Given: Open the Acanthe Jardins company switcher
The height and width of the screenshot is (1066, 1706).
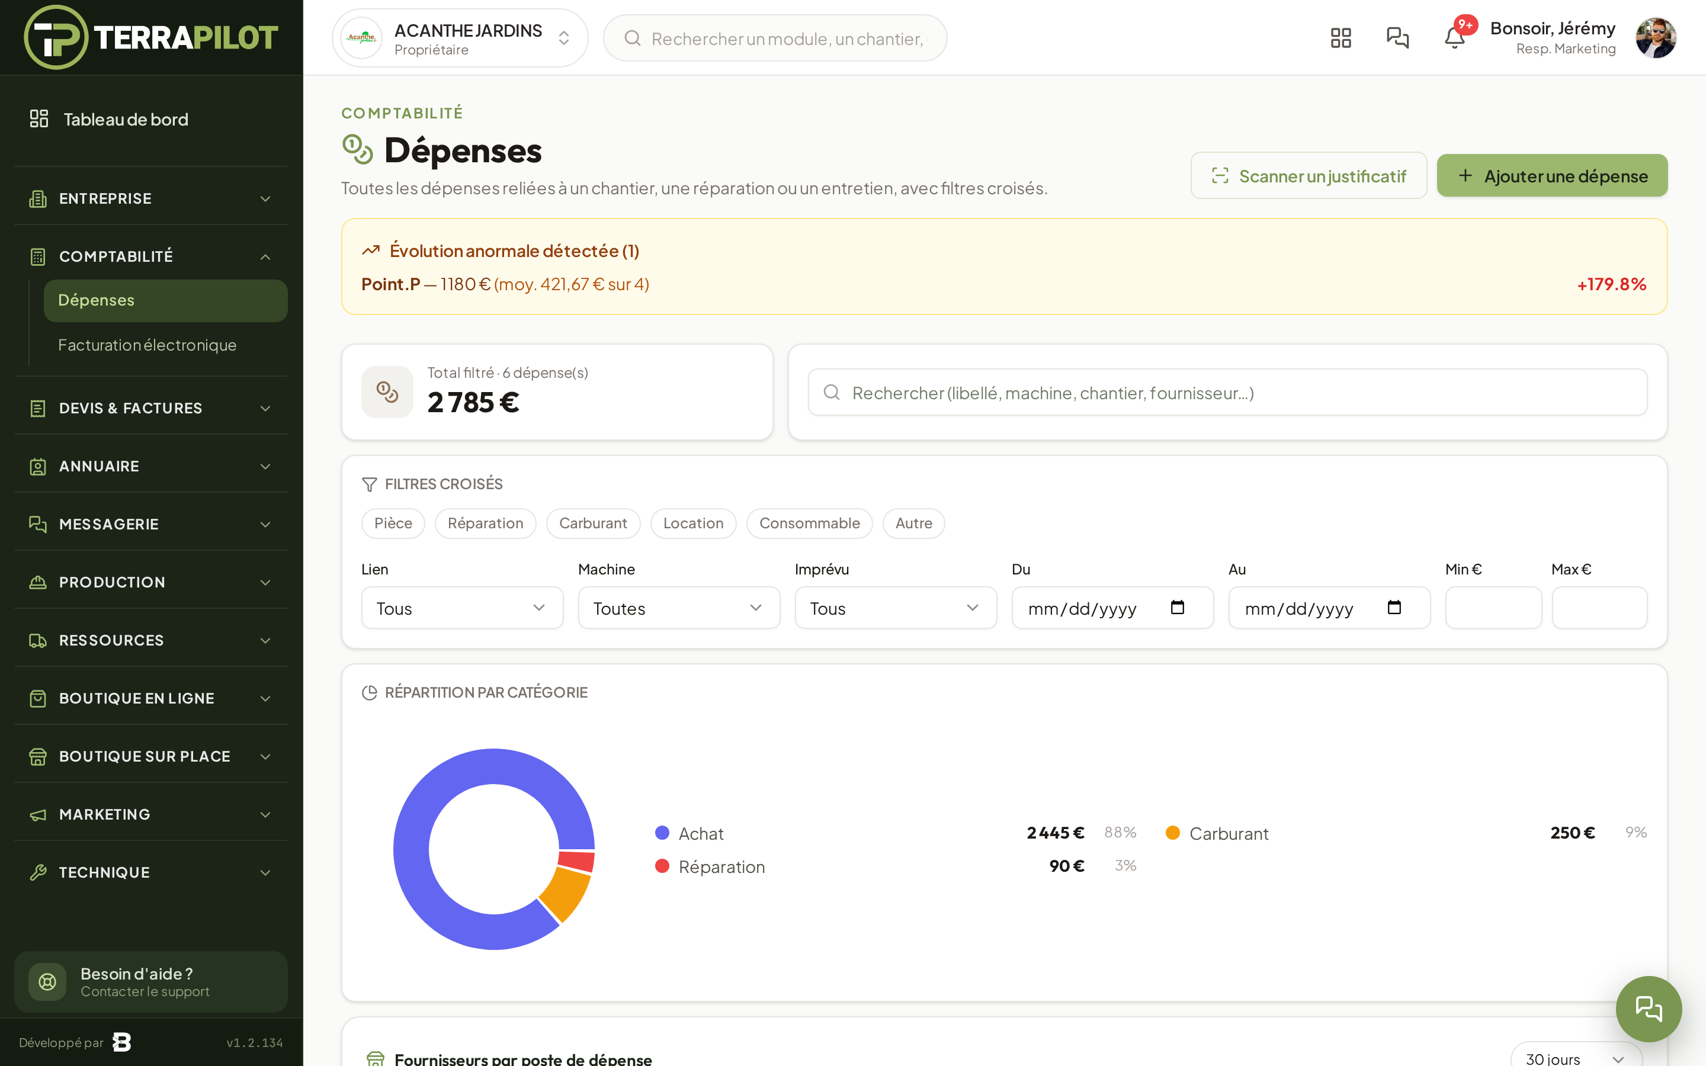Looking at the screenshot, I should click(460, 38).
